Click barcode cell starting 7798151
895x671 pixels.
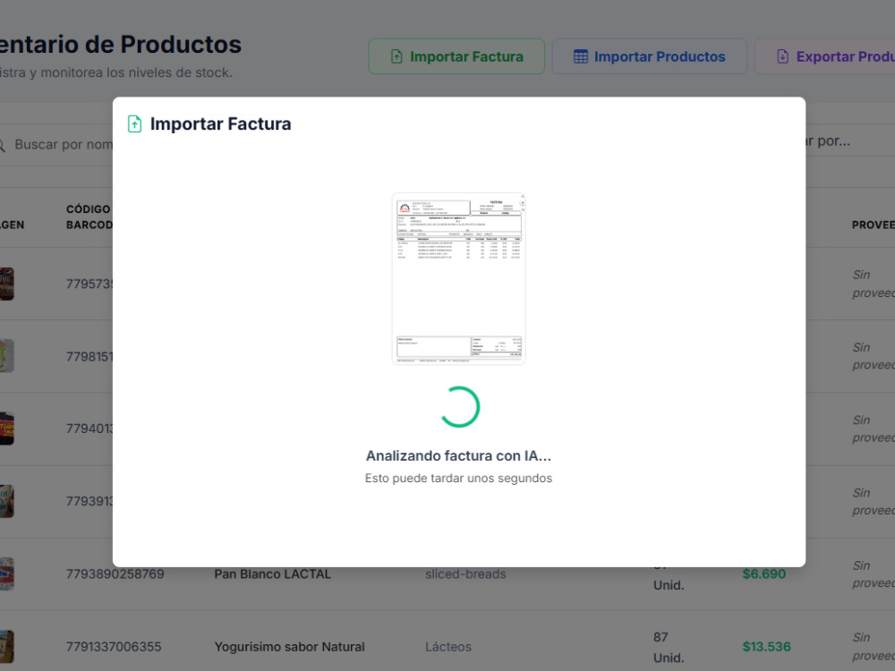tap(89, 357)
